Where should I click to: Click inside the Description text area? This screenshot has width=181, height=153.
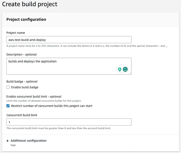pos(62,66)
